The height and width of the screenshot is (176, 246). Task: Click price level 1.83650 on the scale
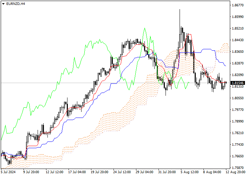pyautogui.click(x=238, y=52)
